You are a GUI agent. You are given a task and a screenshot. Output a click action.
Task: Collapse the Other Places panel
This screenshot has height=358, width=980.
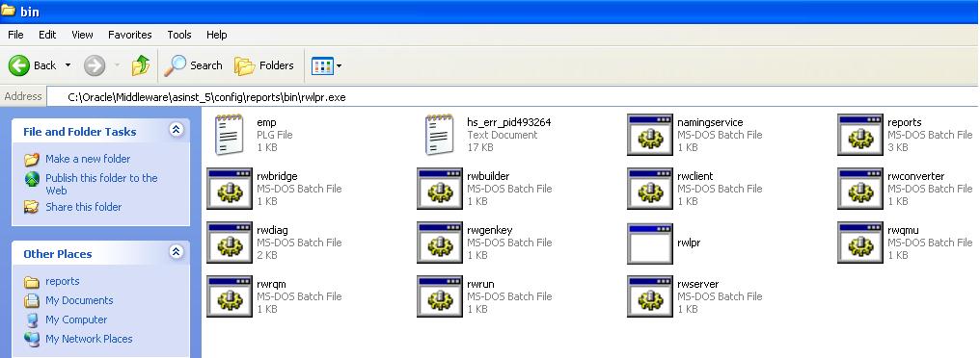pos(177,252)
